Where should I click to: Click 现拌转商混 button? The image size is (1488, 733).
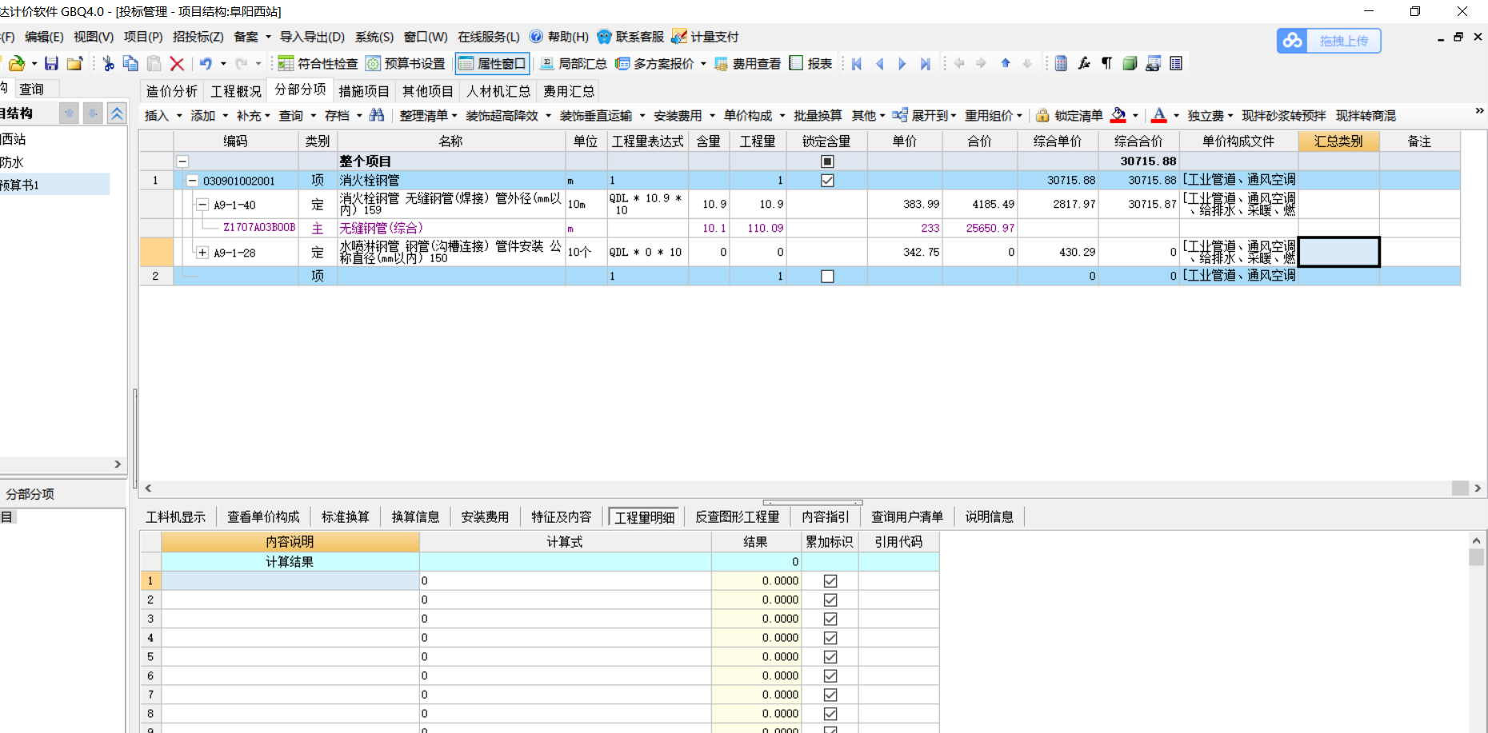point(1366,116)
